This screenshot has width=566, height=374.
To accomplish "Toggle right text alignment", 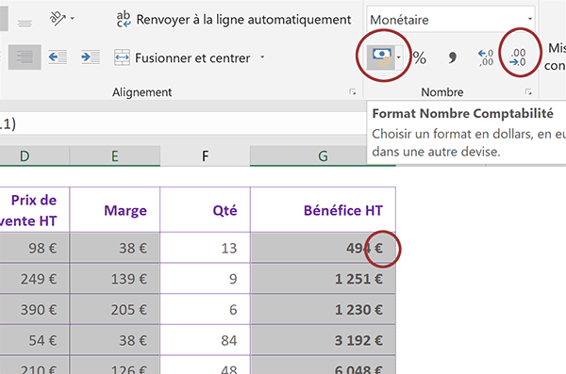I will [x=25, y=57].
